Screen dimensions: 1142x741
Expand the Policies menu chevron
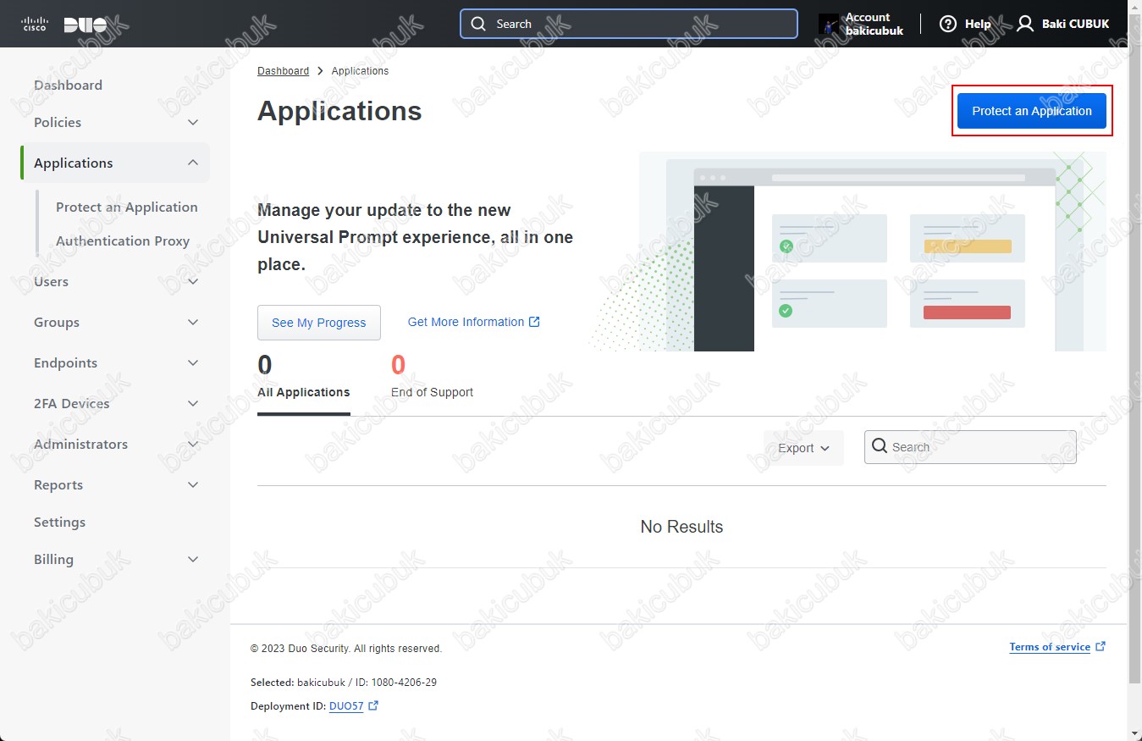(193, 123)
